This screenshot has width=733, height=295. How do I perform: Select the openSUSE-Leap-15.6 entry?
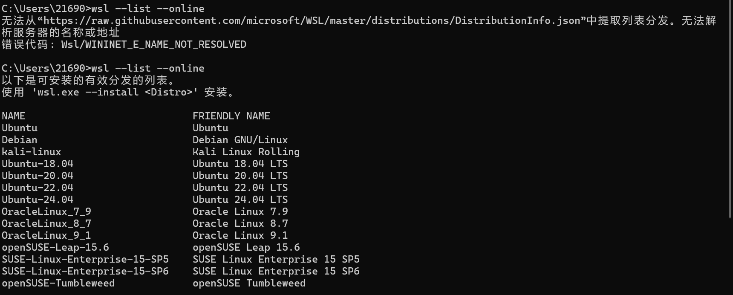click(x=55, y=247)
